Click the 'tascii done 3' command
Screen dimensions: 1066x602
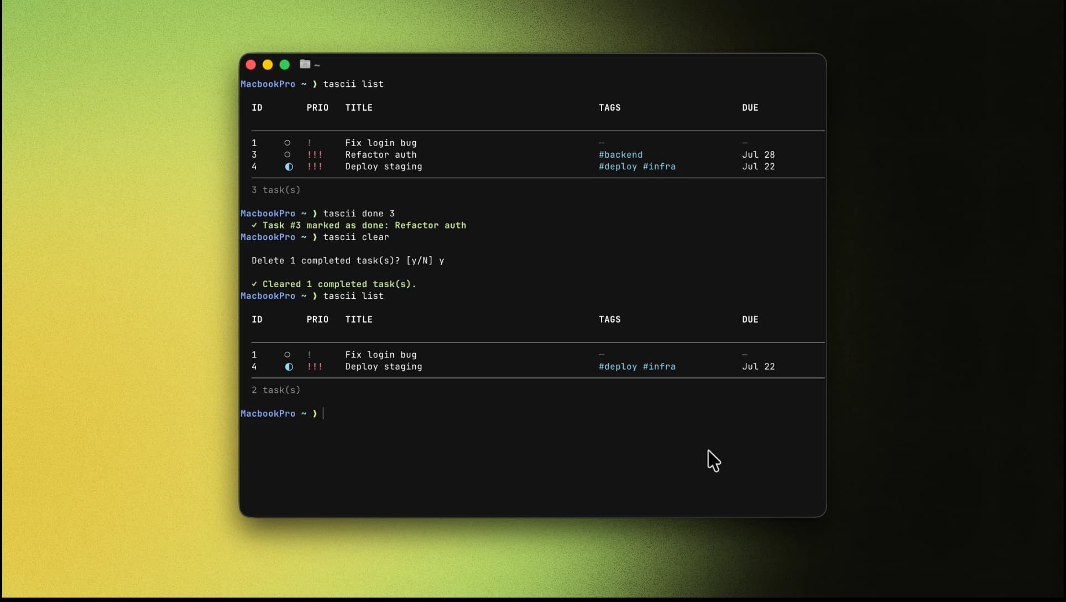click(x=359, y=214)
